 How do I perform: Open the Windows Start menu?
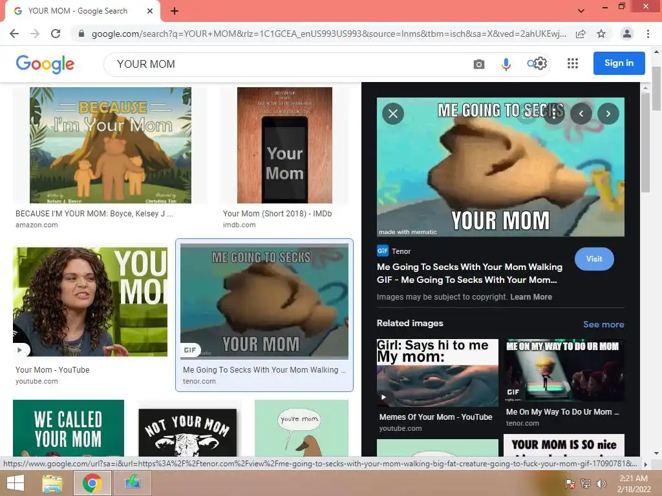click(x=16, y=483)
